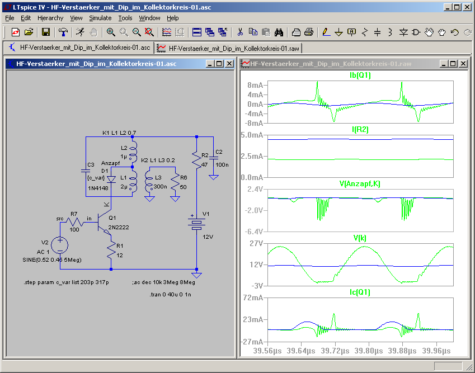Open the Tools menu

tap(125, 18)
